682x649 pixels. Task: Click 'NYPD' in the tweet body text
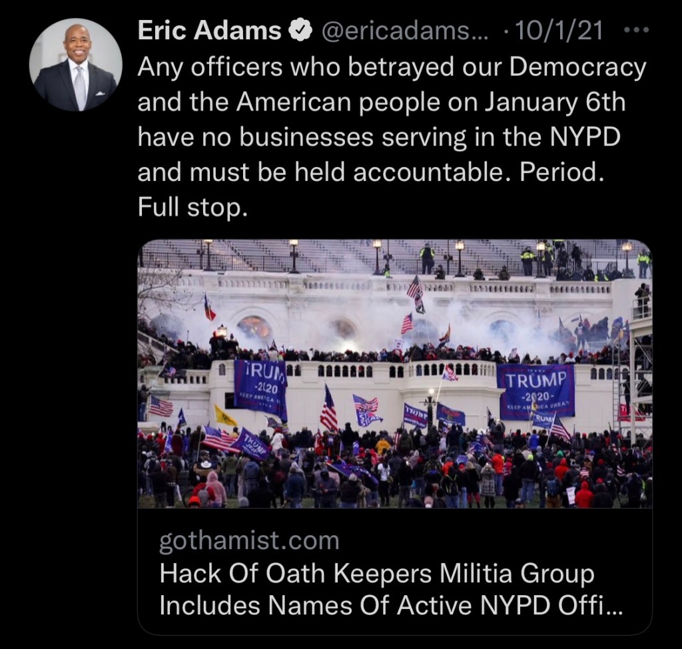click(x=585, y=137)
